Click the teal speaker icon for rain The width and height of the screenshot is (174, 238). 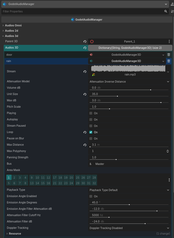tap(91, 61)
